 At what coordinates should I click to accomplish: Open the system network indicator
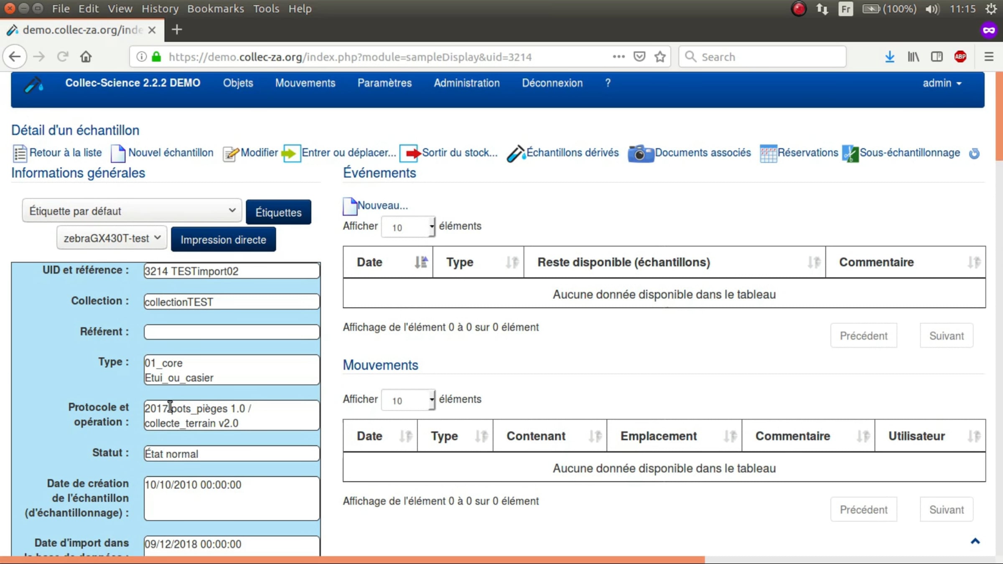(x=822, y=9)
